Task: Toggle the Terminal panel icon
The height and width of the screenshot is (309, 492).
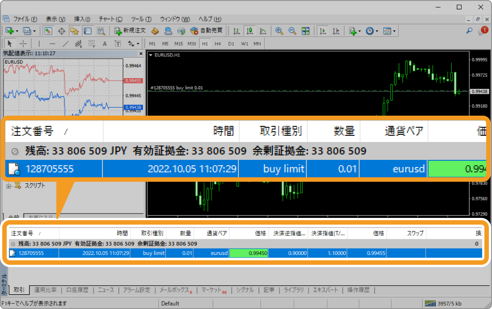Action: click(x=88, y=31)
